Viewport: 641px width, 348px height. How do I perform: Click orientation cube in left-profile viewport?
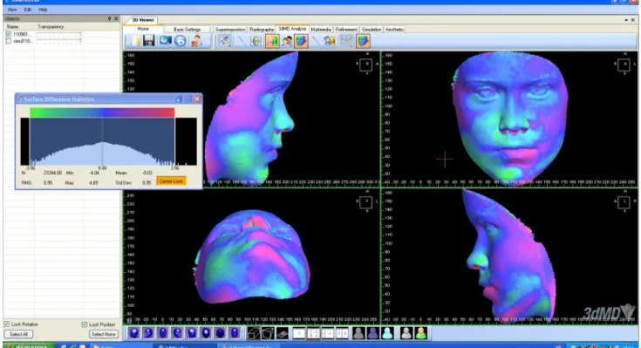pos(624,201)
